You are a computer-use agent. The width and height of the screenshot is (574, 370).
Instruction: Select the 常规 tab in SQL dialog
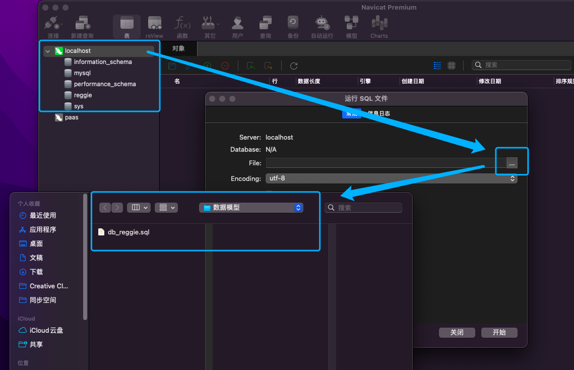click(x=351, y=113)
